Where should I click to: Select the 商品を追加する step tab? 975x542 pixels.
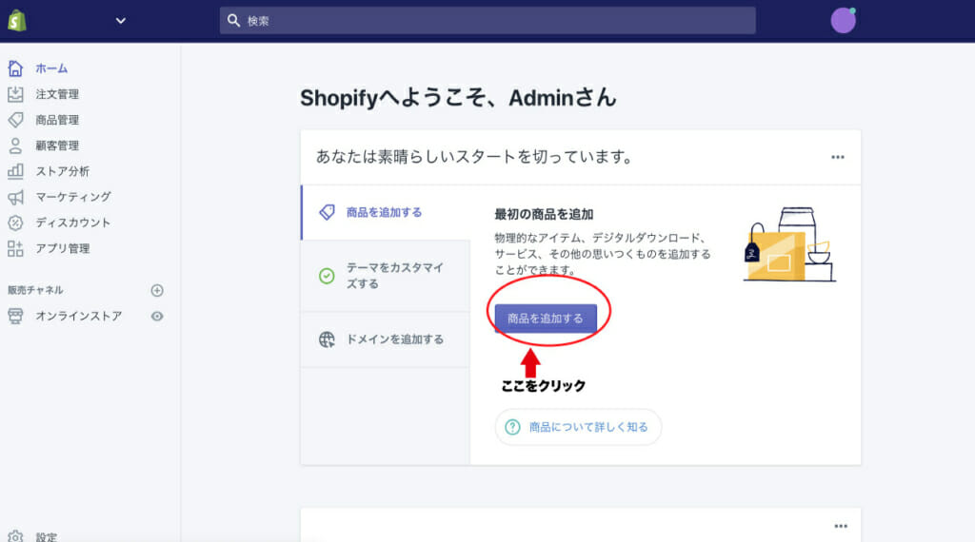(x=386, y=212)
